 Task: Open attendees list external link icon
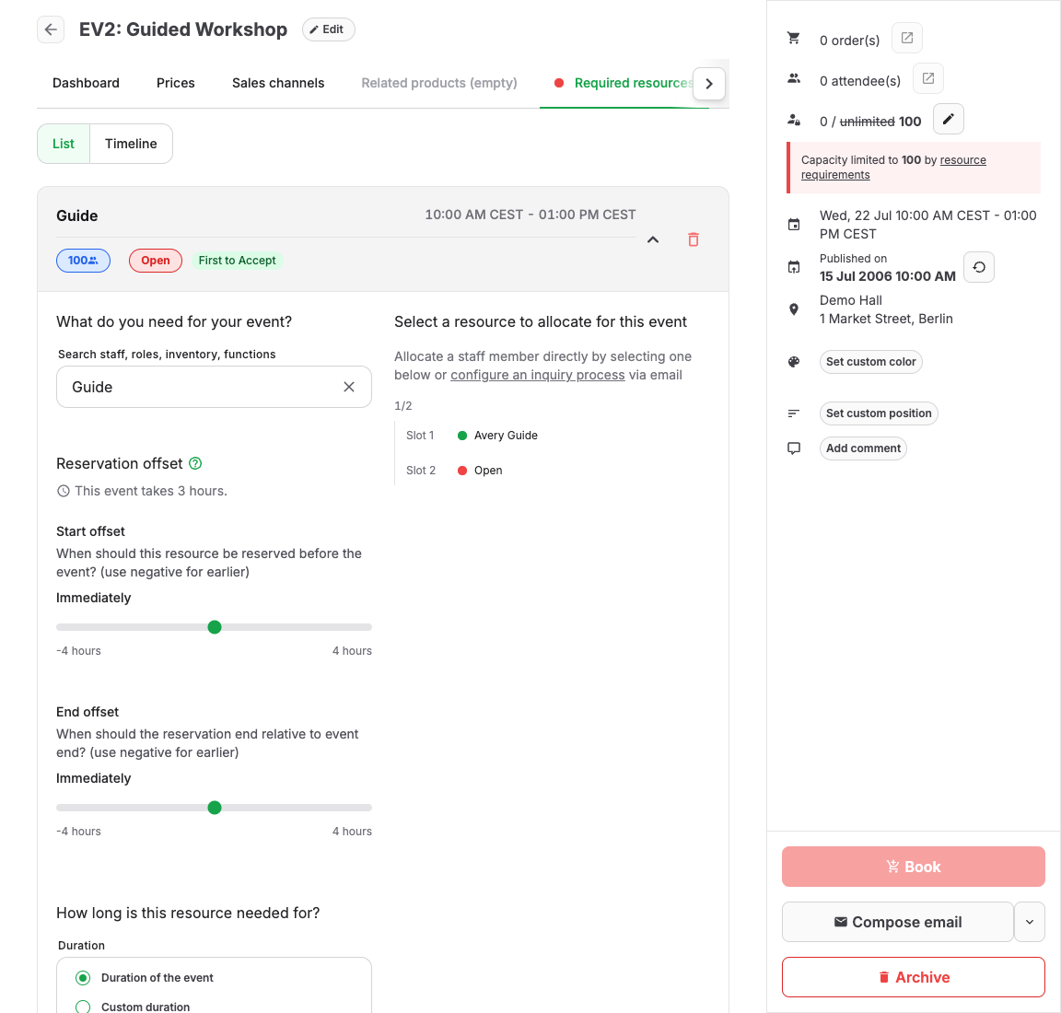coord(928,78)
